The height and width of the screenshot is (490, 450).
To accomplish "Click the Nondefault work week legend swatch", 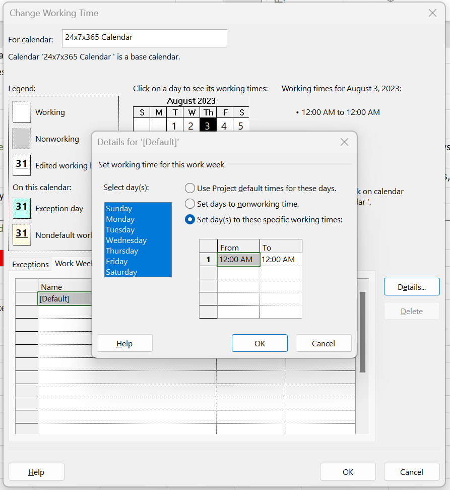I will tap(22, 234).
